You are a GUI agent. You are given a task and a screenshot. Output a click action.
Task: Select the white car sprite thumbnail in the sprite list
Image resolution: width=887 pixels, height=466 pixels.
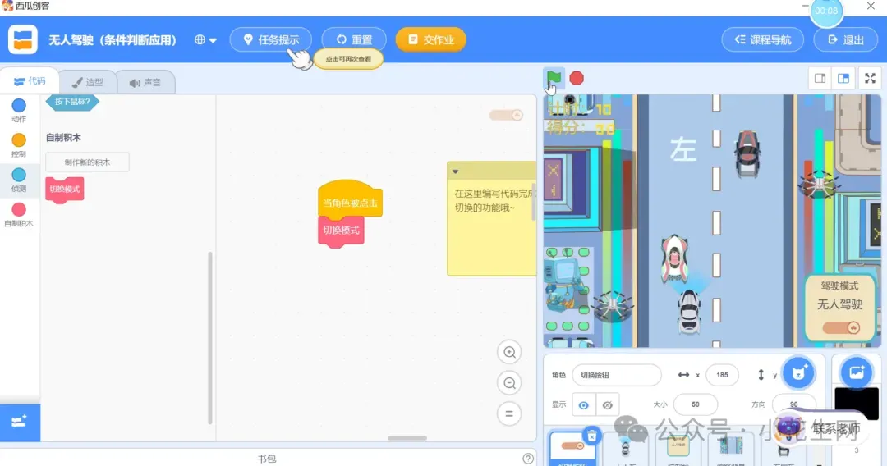(625, 450)
